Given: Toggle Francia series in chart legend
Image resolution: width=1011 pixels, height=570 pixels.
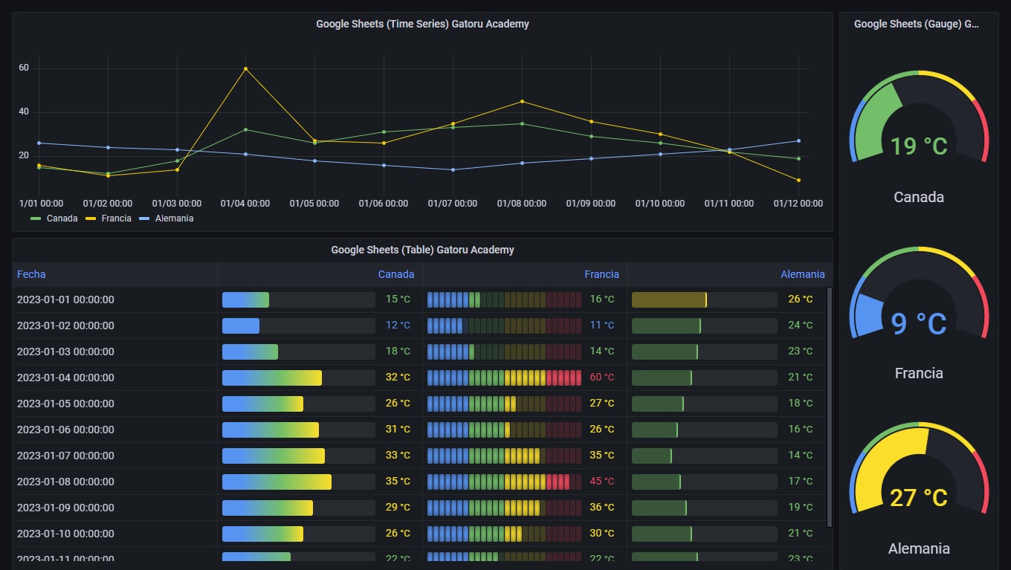Looking at the screenshot, I should 116,218.
